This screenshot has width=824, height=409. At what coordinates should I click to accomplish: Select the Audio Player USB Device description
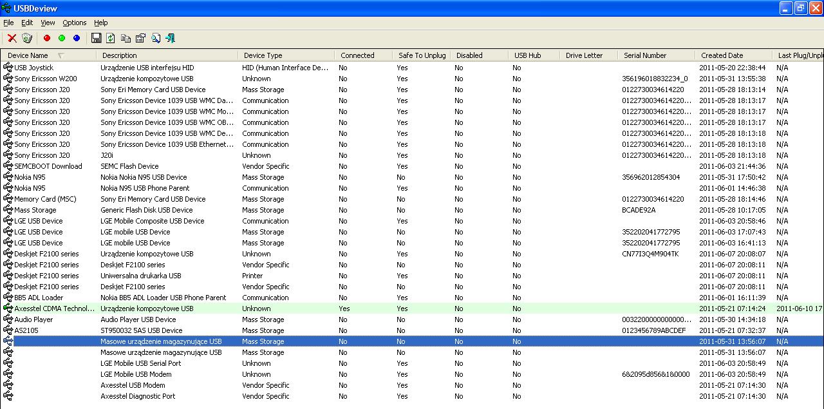[x=138, y=319]
